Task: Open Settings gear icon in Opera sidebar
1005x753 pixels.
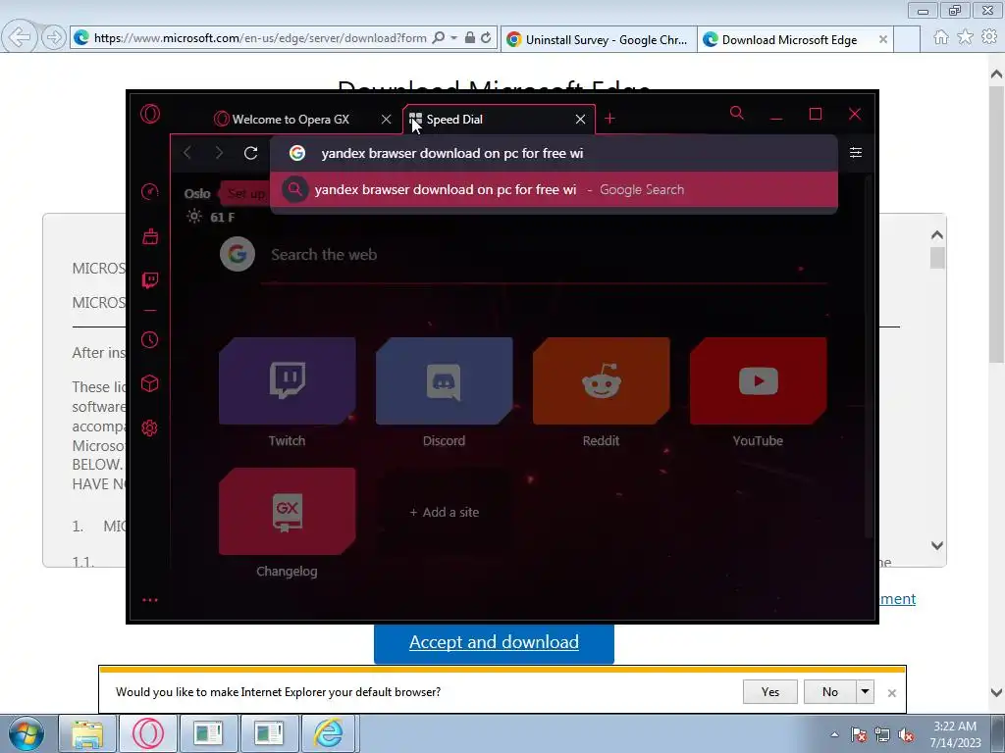Action: click(x=150, y=427)
